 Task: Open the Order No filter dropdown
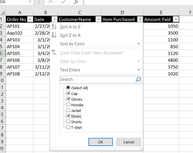(x=30, y=20)
